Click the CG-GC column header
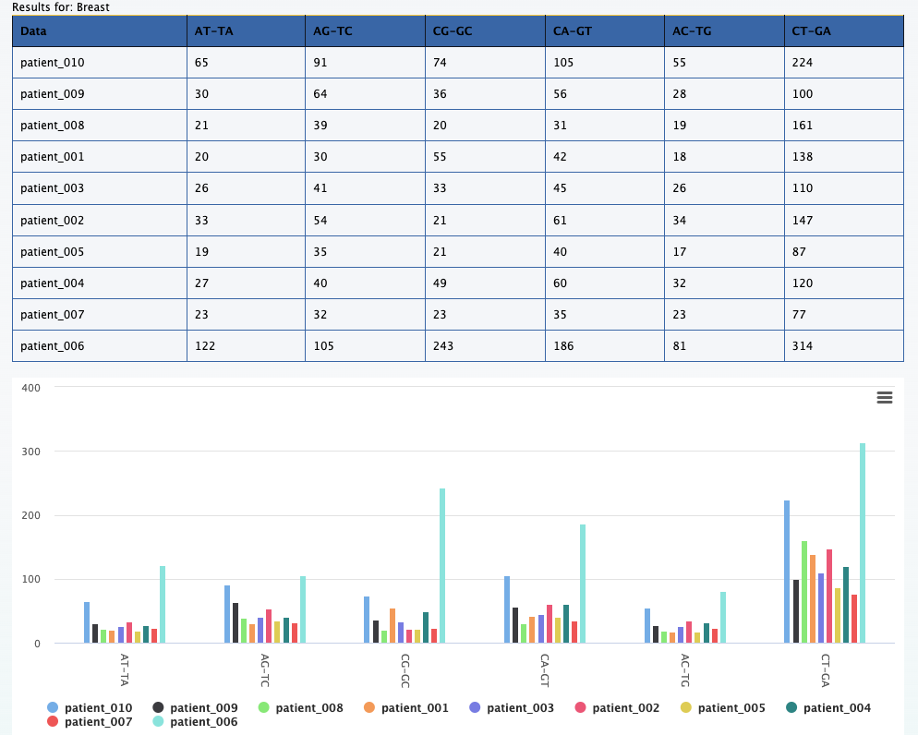 (x=484, y=31)
